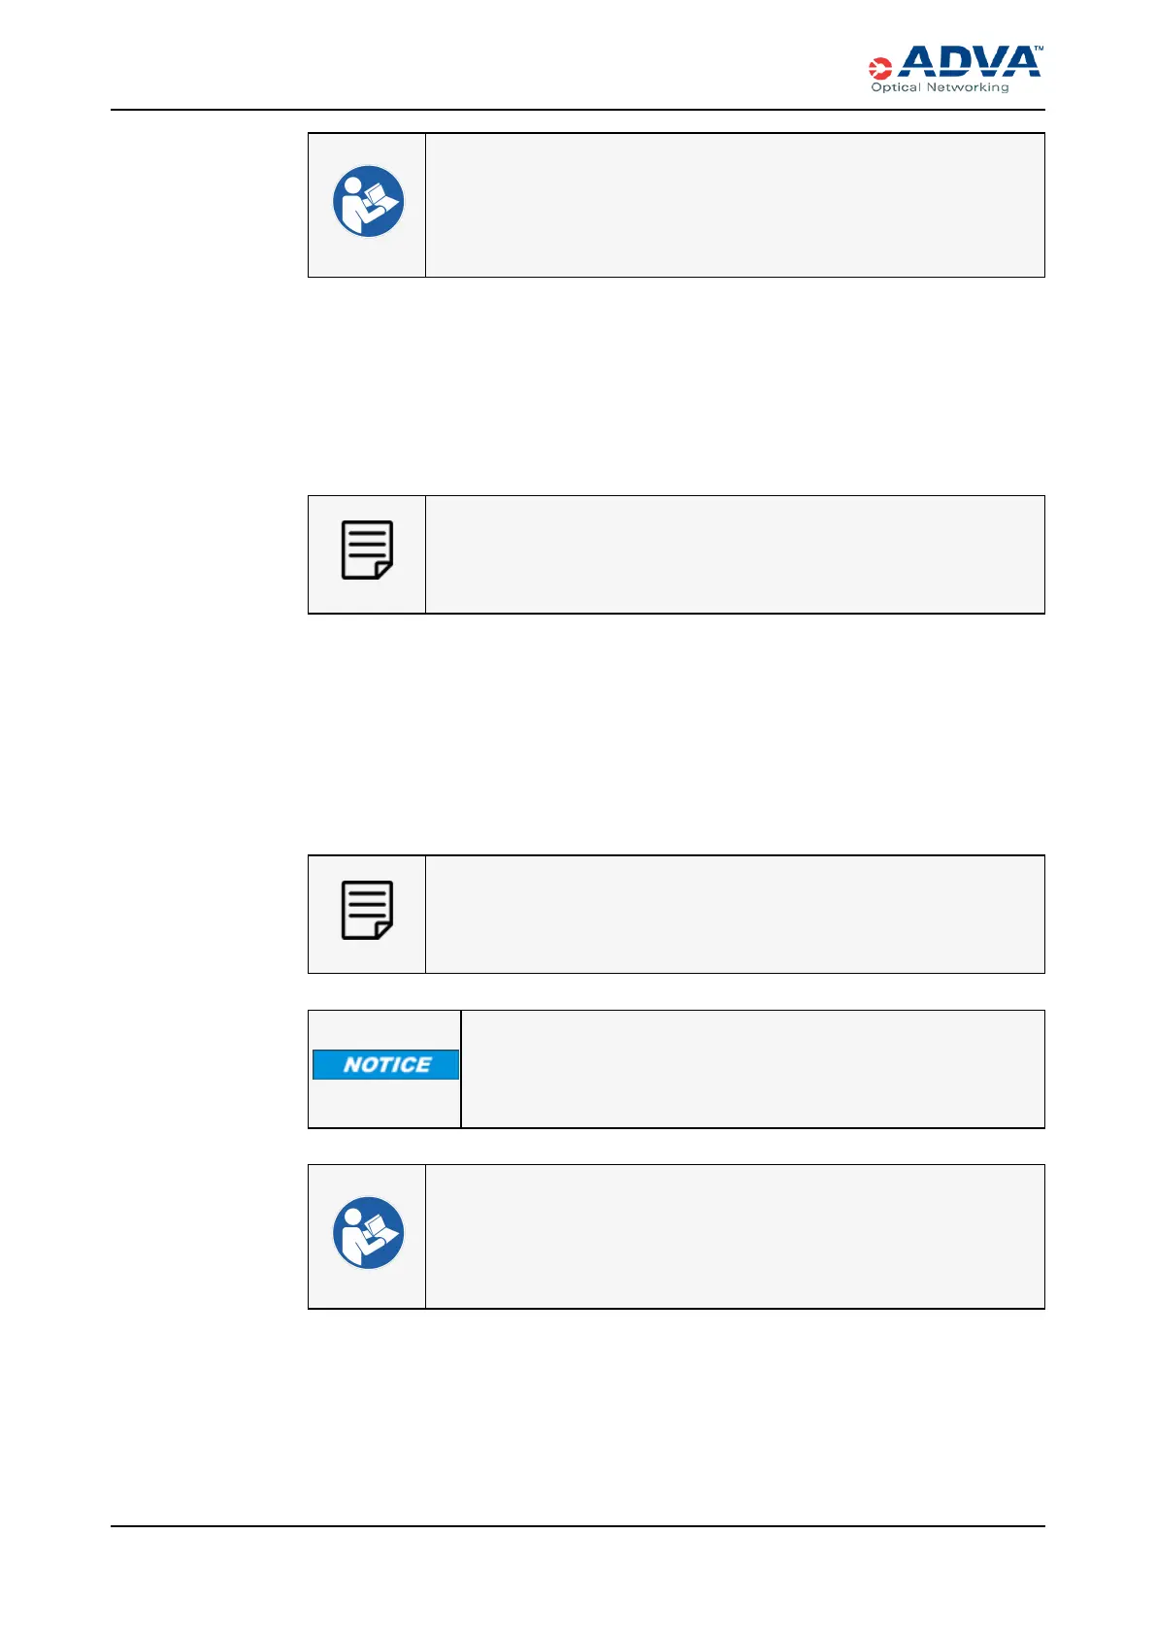
Task: Click the lower note page icon
Action: point(367,911)
